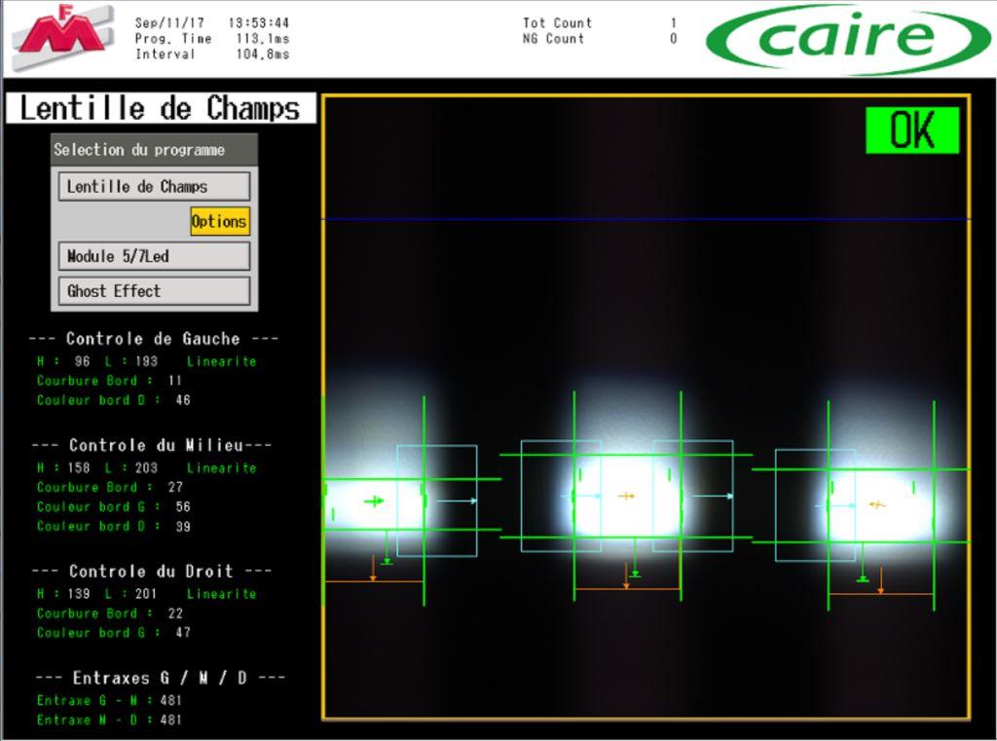Viewport: 997px width, 741px height.
Task: Click Linearite under Controle de Gauche
Action: tap(222, 361)
